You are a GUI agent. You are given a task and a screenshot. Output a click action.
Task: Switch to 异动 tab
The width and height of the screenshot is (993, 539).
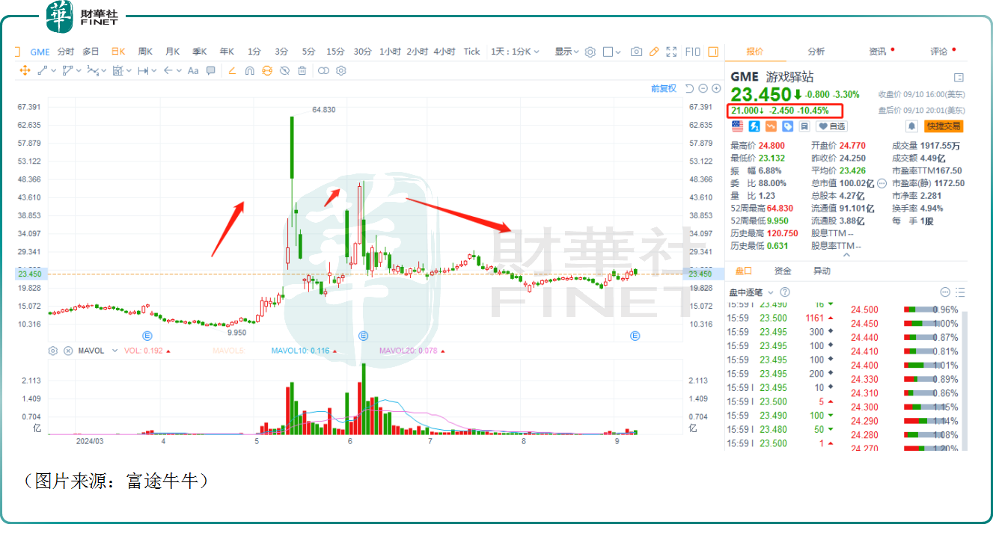[822, 271]
